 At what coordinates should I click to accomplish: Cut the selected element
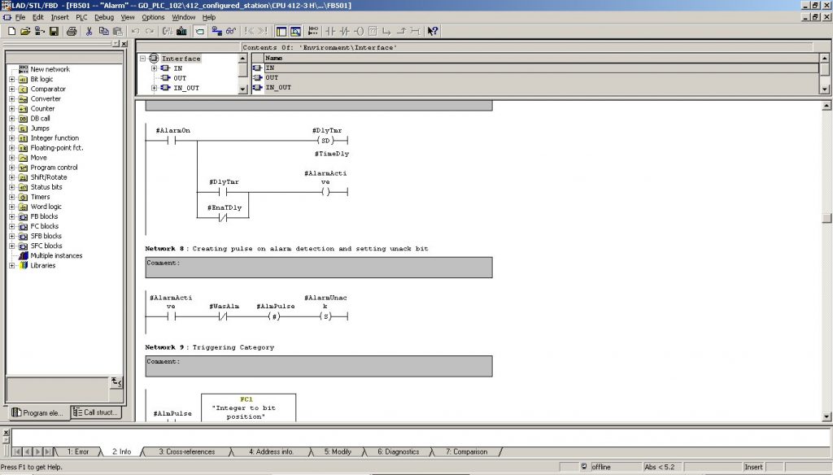pyautogui.click(x=89, y=32)
